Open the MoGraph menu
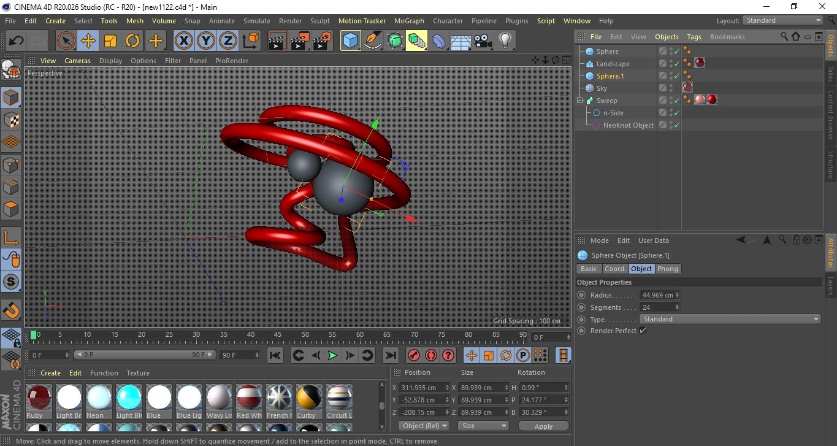The width and height of the screenshot is (837, 446). pos(409,21)
